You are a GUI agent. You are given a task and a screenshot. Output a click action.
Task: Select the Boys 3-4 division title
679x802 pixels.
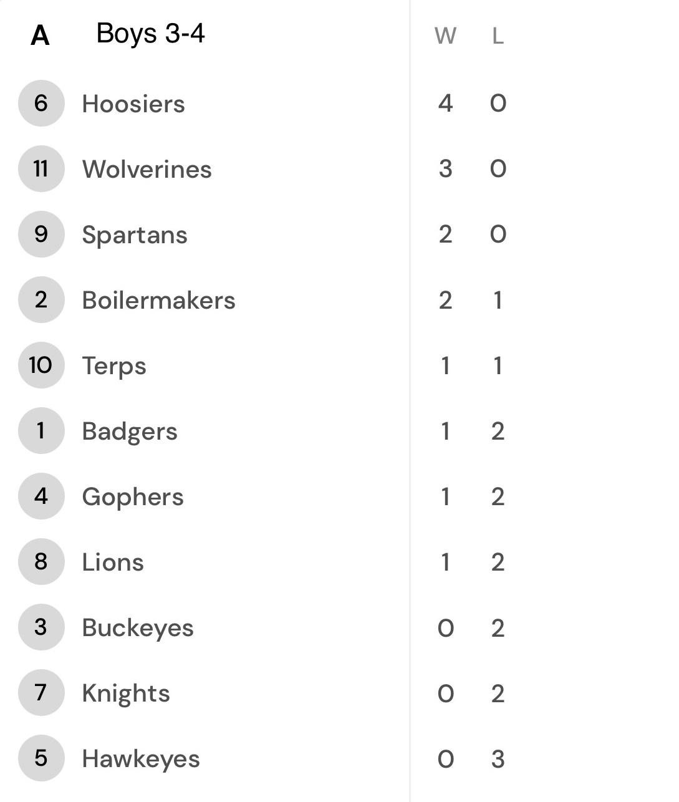[150, 34]
